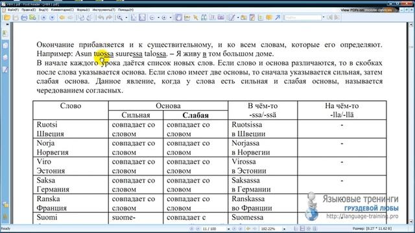This screenshot has height=233, width=415.
Task: Open the Инструменты menu
Action: [x=104, y=10]
